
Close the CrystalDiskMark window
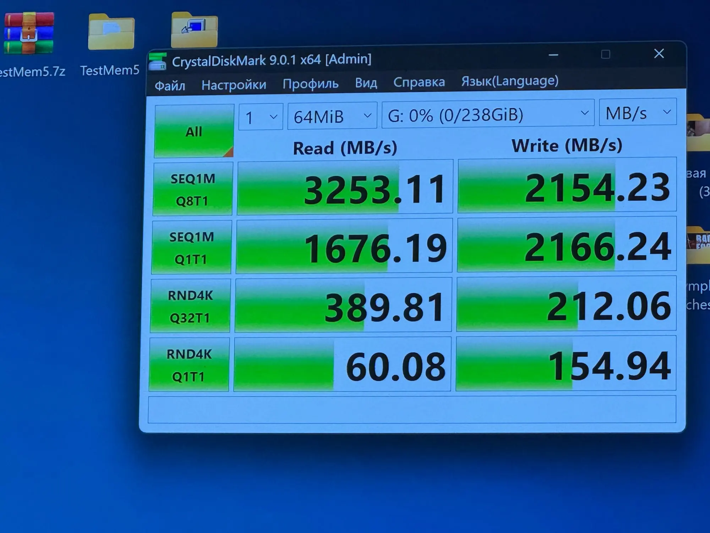tap(659, 54)
